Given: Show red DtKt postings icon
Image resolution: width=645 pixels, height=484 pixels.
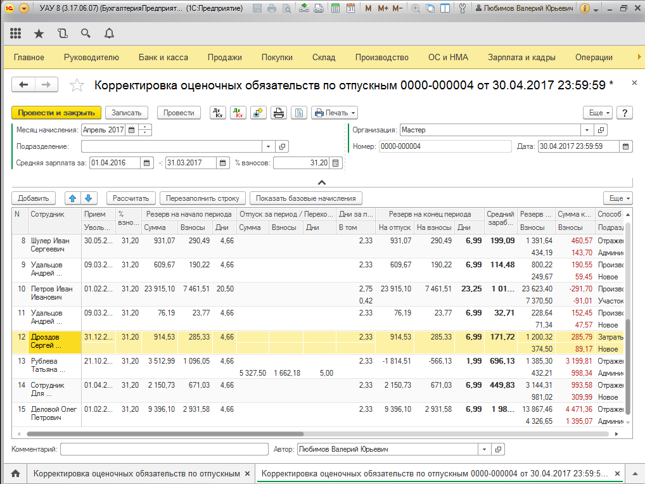Looking at the screenshot, I should pos(238,113).
